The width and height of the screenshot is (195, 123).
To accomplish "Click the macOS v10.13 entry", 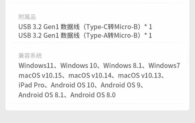I will tap(139, 76).
